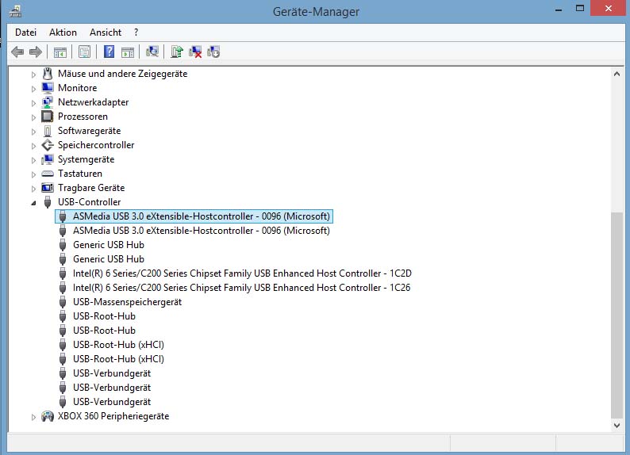Screen dimensions: 630x455
Task: Maximize the Geräte-Manager window
Action: click(579, 9)
